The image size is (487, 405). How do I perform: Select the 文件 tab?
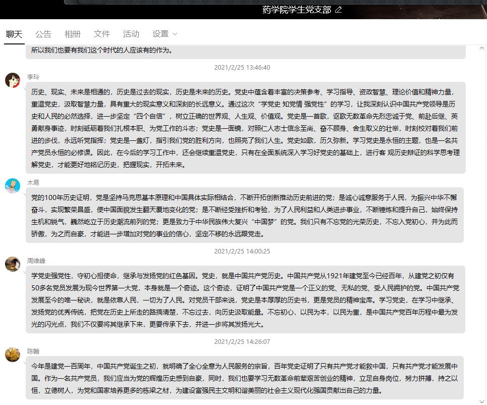click(x=102, y=34)
